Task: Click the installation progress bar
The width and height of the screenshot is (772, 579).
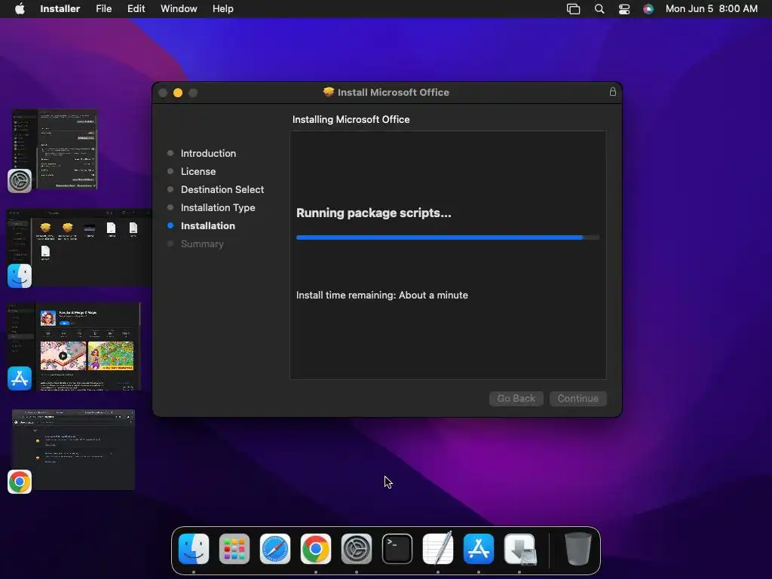Action: pyautogui.click(x=448, y=237)
